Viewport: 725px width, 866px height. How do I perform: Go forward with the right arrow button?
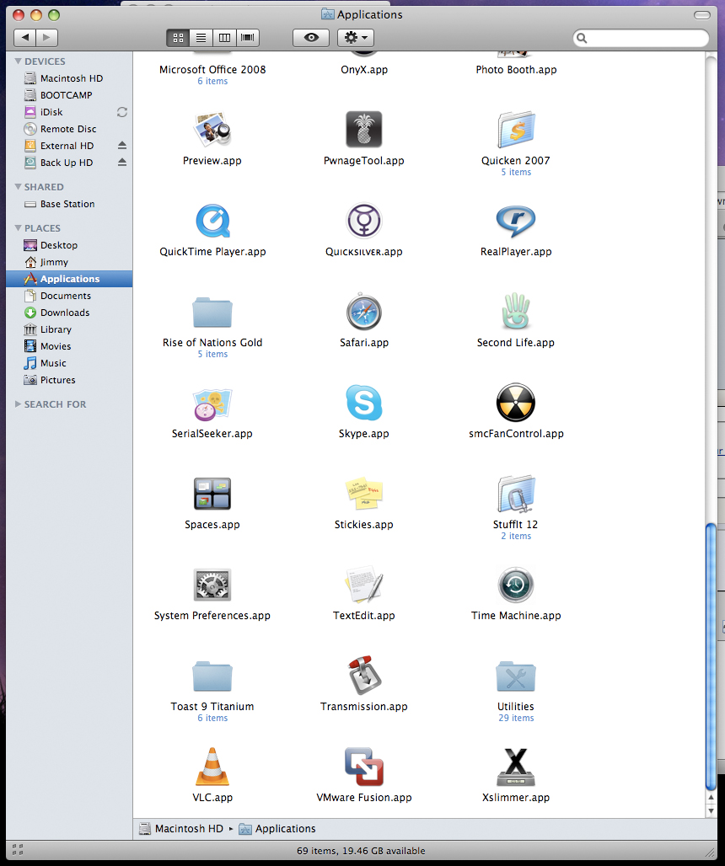[x=47, y=38]
